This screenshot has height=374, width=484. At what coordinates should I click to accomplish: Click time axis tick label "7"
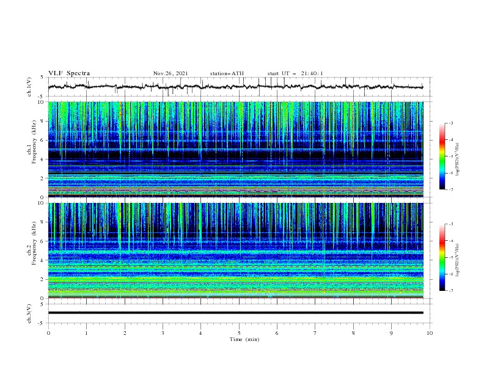[x=315, y=333]
